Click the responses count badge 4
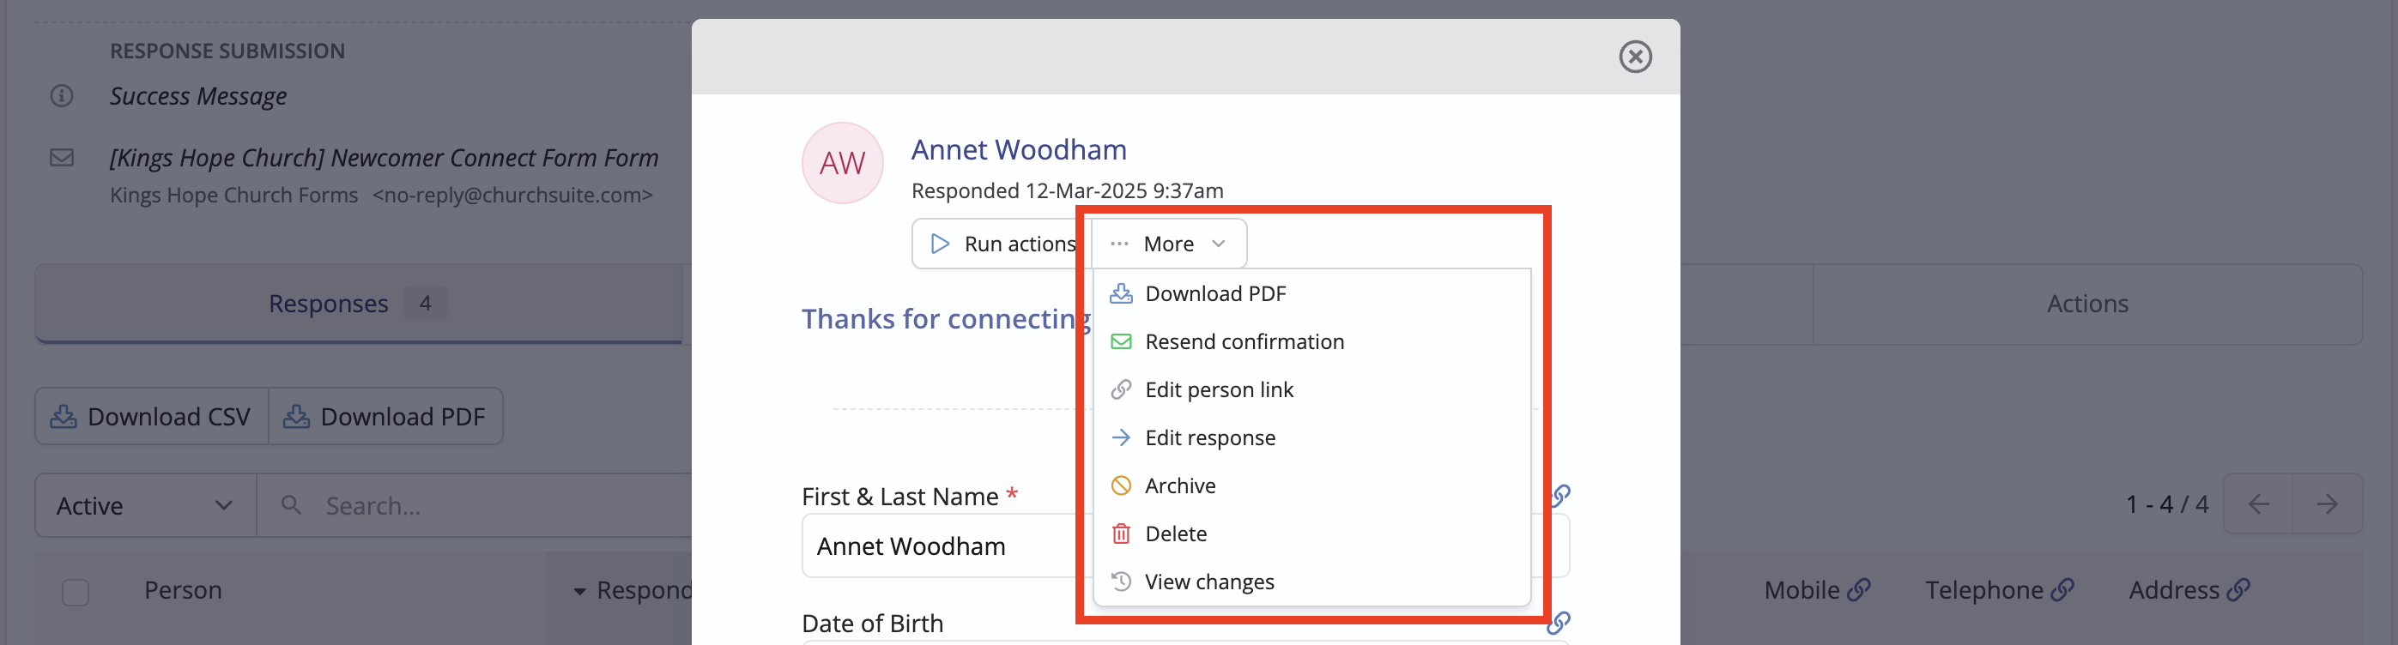2398x645 pixels. (426, 304)
